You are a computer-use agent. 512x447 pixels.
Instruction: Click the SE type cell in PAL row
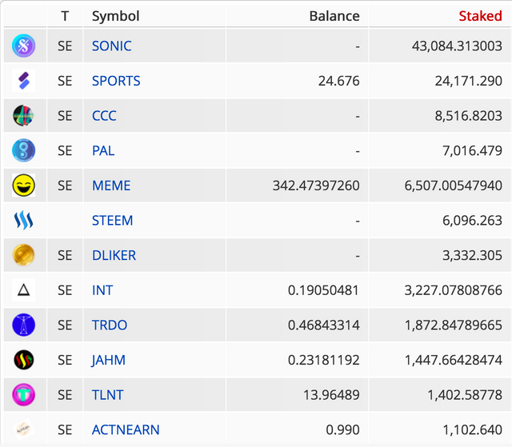(65, 151)
